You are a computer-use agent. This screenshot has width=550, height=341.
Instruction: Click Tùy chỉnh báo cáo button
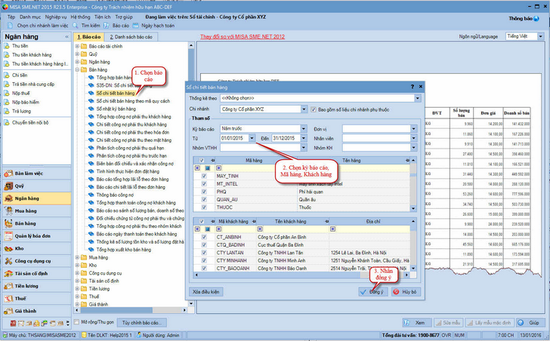[x=141, y=322]
